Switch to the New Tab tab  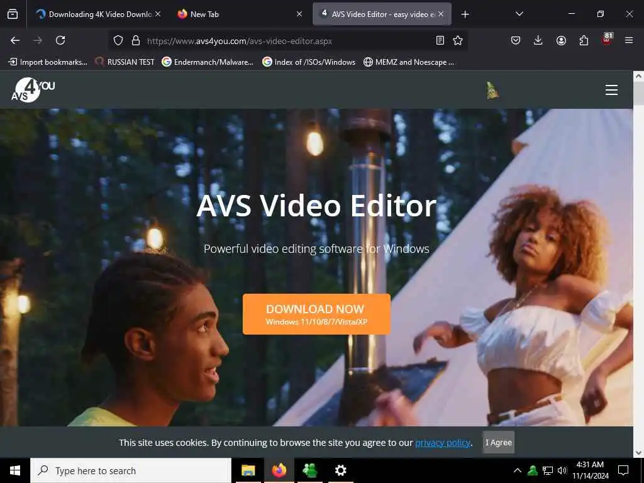coord(238,14)
